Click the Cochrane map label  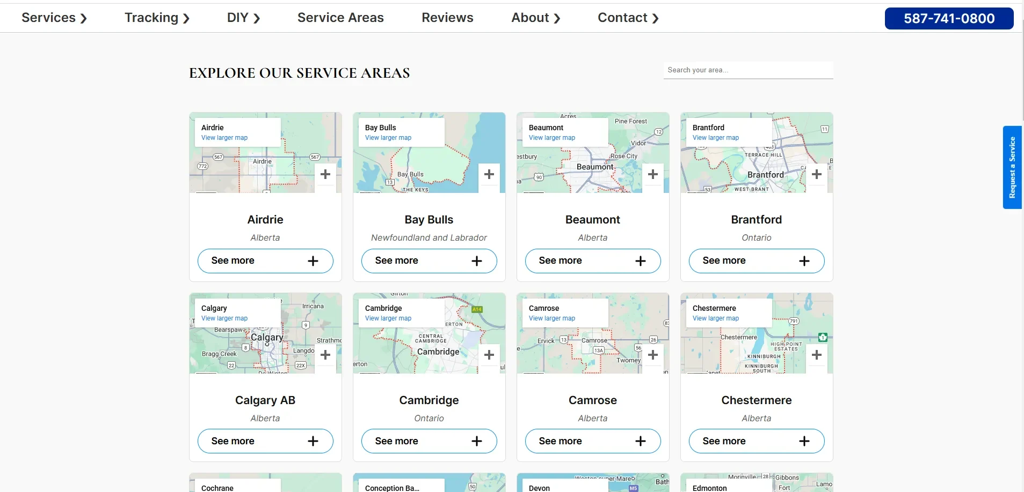click(217, 488)
